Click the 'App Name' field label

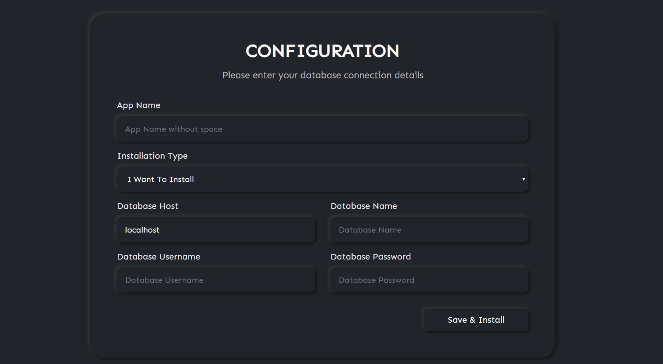click(x=139, y=105)
